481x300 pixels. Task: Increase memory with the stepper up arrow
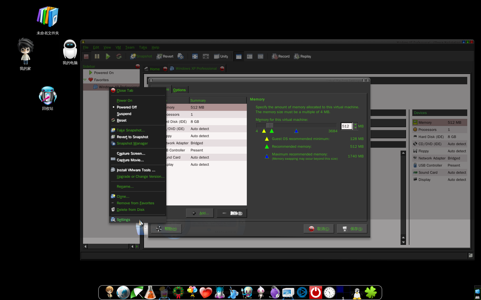(355, 125)
